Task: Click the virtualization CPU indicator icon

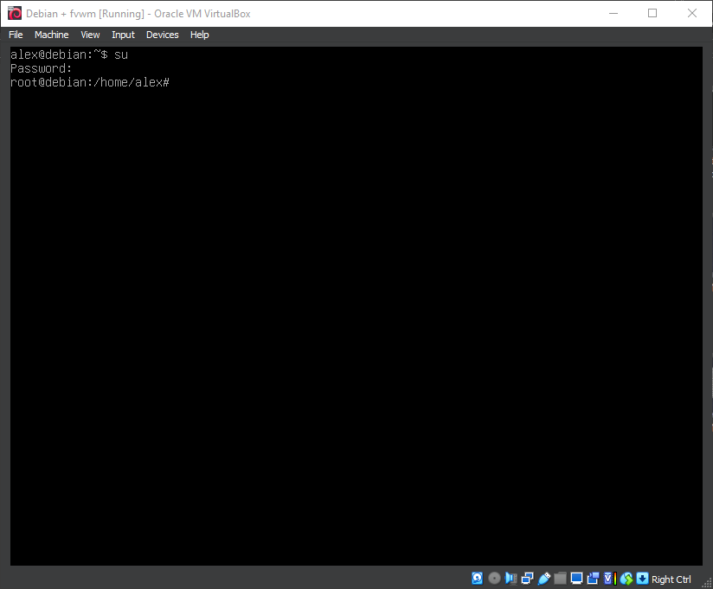Action: coord(609,579)
